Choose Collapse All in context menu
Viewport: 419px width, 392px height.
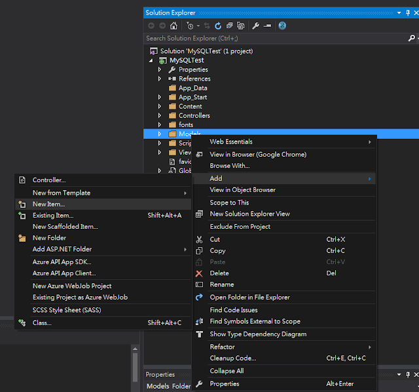[283, 371]
